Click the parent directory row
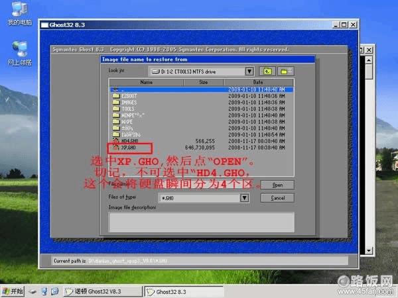 point(202,89)
